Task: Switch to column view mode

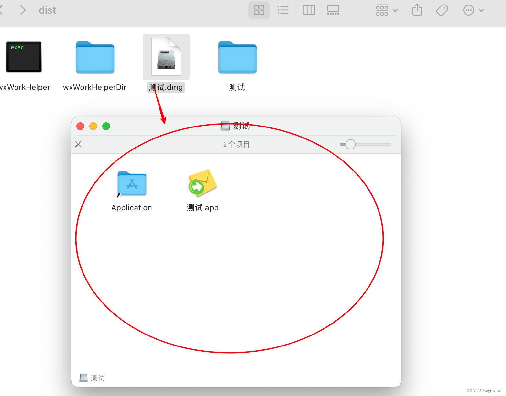Action: (x=309, y=10)
